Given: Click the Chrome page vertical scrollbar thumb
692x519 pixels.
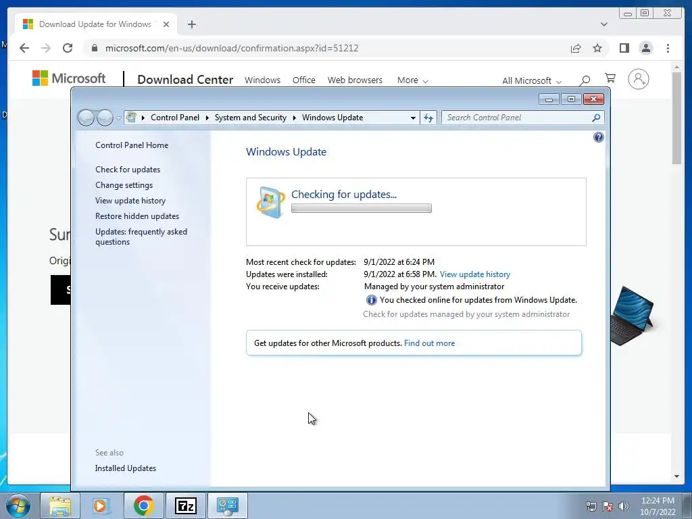Looking at the screenshot, I should pos(676,118).
